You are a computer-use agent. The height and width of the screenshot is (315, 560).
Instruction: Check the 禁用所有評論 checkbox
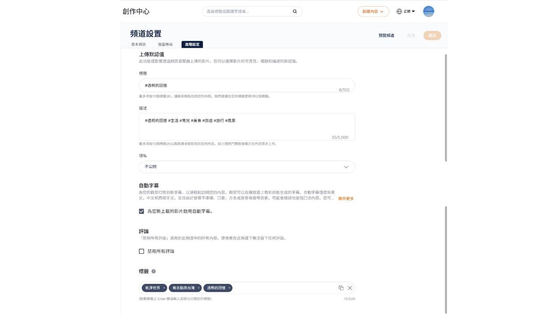(141, 251)
